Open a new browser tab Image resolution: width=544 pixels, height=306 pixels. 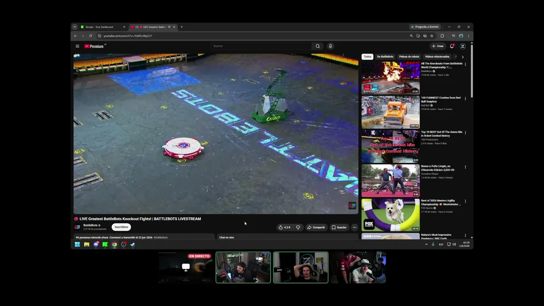(x=181, y=27)
